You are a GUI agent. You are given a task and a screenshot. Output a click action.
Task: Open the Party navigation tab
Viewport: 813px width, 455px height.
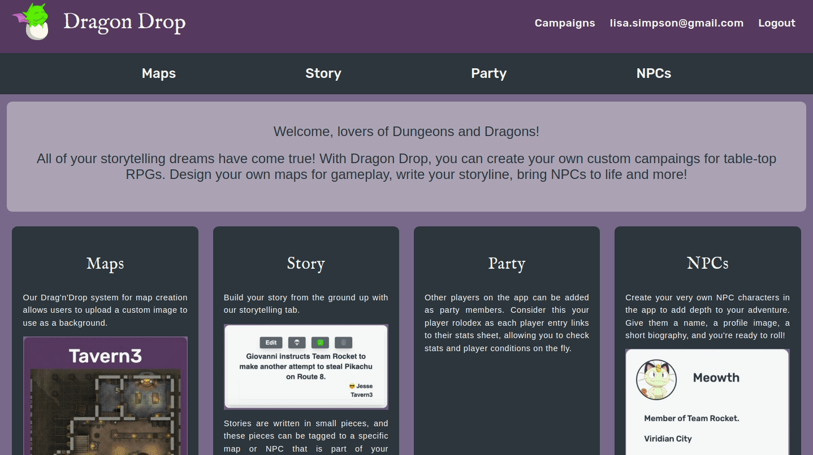click(489, 73)
